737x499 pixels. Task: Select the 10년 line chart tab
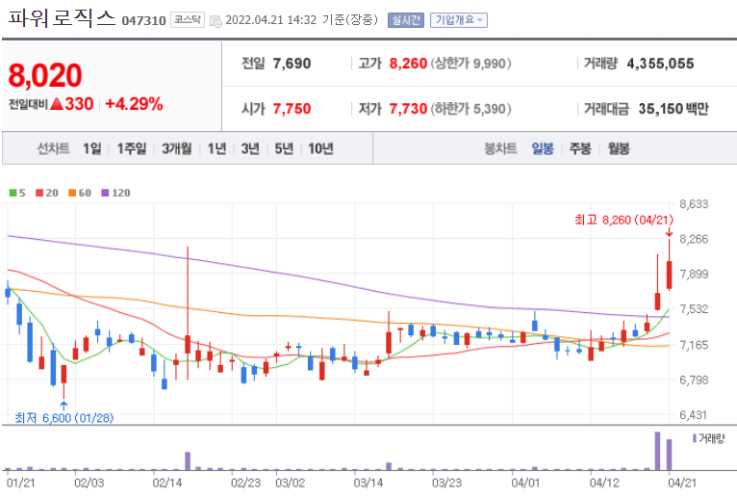tap(320, 148)
